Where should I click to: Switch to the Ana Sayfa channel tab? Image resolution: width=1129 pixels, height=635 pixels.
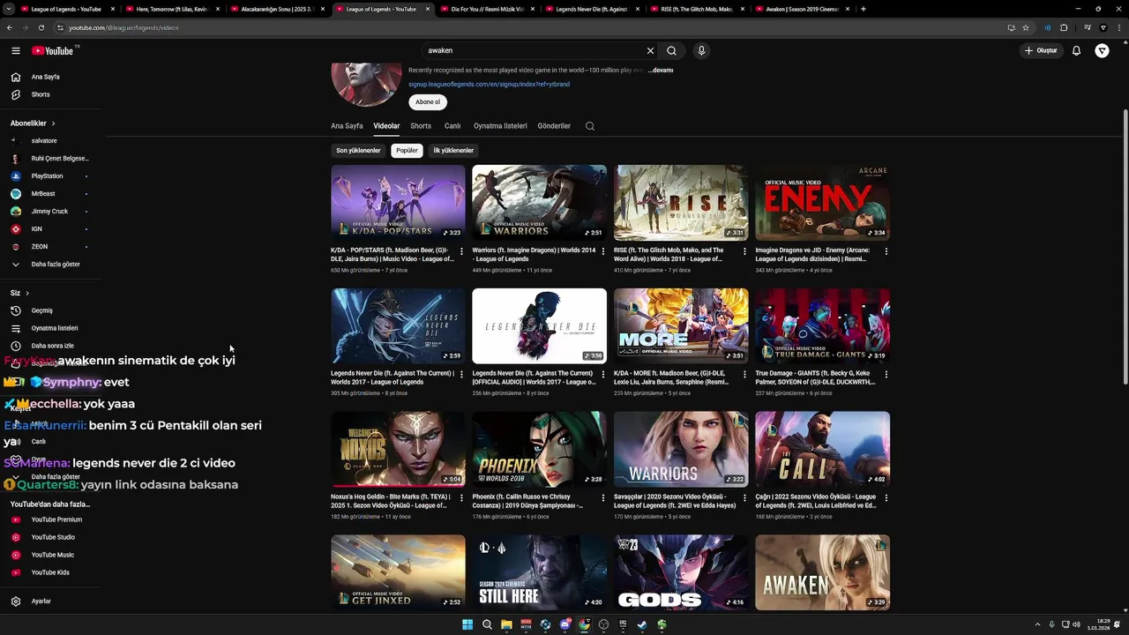[347, 126]
